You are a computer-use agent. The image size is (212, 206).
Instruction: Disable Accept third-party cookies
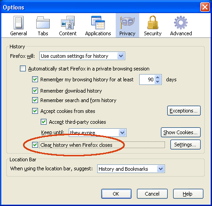[43, 122]
